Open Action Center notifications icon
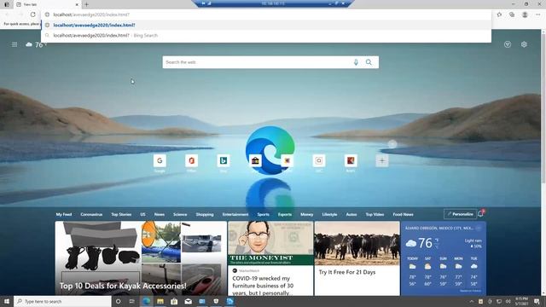The height and width of the screenshot is (307, 546). click(x=537, y=301)
